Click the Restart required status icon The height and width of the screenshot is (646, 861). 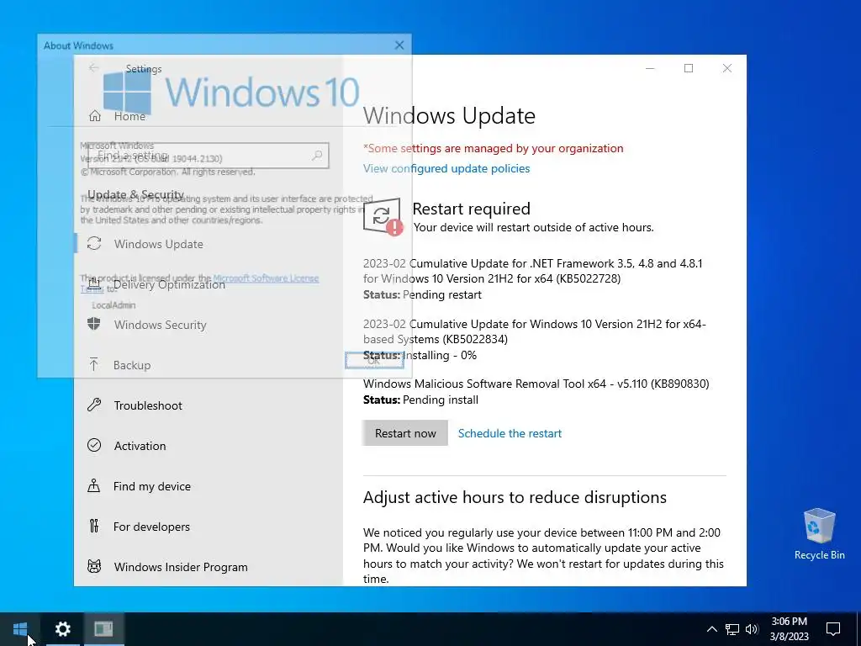point(383,217)
